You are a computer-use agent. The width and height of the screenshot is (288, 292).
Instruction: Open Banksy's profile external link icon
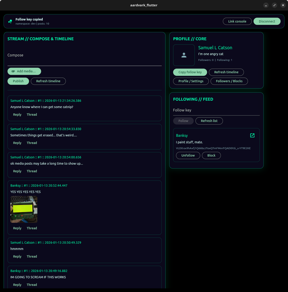[252, 135]
